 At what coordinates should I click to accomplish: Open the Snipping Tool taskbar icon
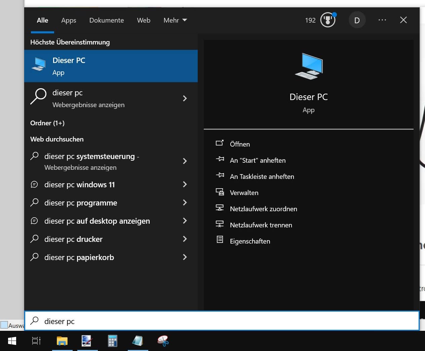click(x=163, y=341)
